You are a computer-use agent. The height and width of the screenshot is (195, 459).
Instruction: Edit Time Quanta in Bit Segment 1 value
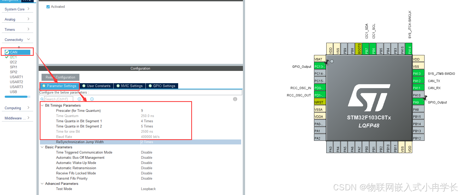[147, 121]
